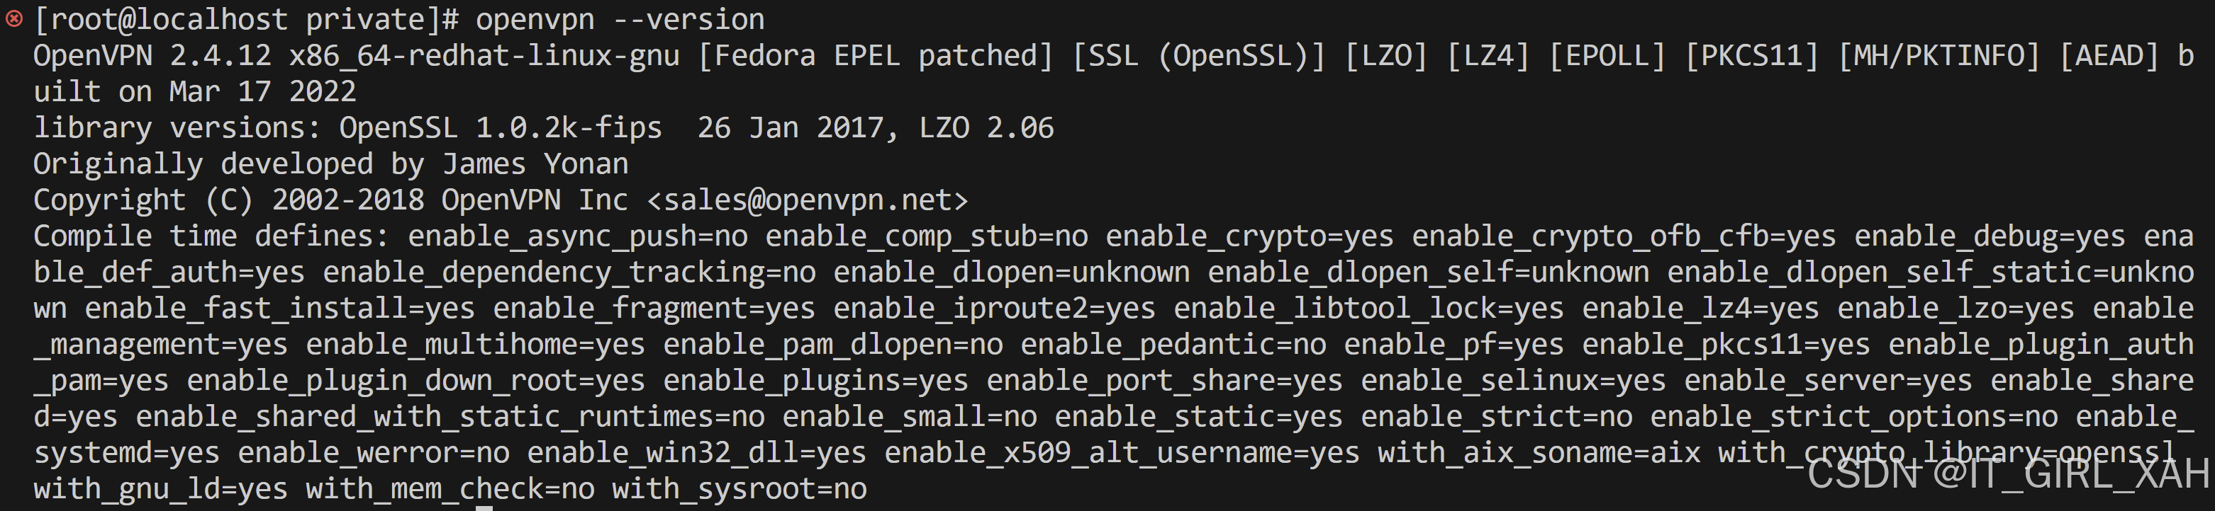Image resolution: width=2215 pixels, height=511 pixels.
Task: Click the '[root@localhost private]#' prompt
Action: tap(246, 19)
